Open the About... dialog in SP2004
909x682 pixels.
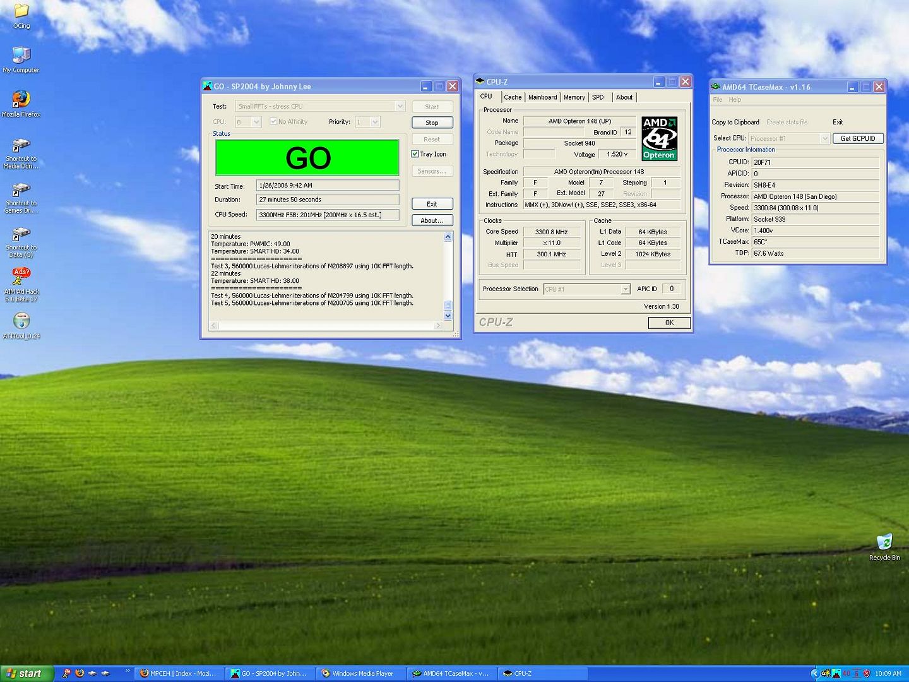pos(432,220)
